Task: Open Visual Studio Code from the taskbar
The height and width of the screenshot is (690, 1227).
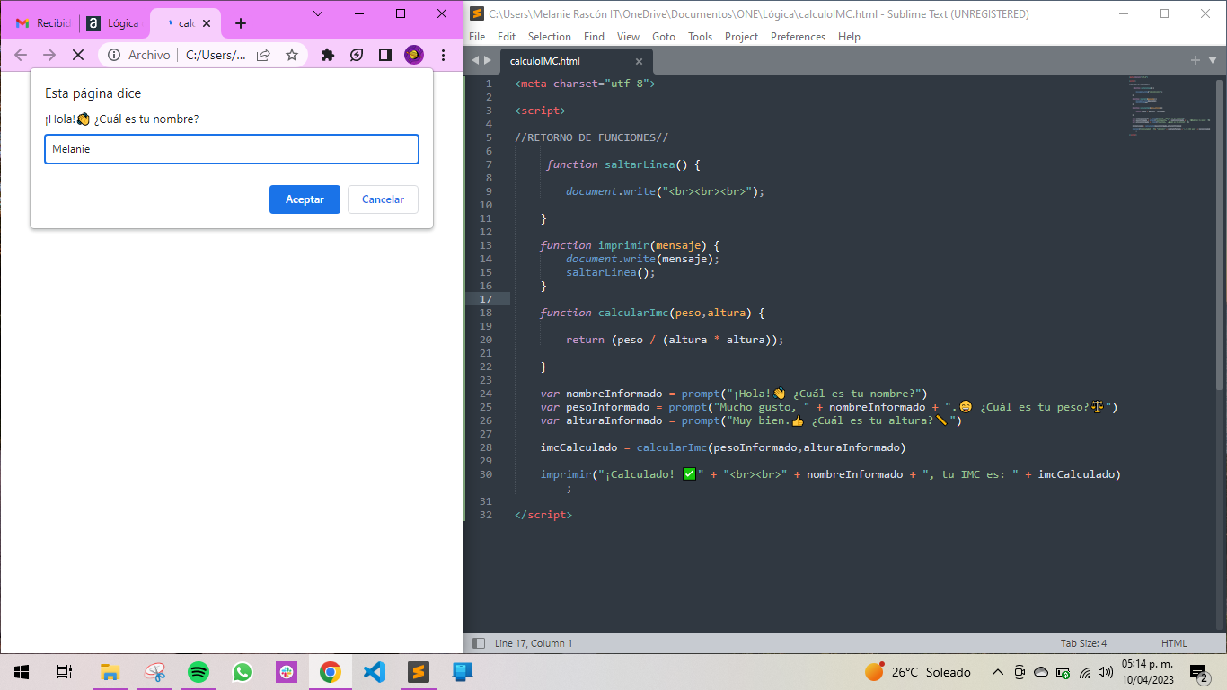Action: pyautogui.click(x=375, y=671)
